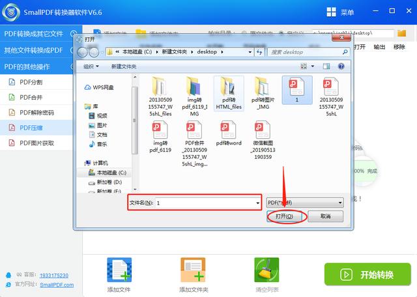Open the PDF(*.pdf) file type dropdown
The height and width of the screenshot is (297, 417).
305,203
